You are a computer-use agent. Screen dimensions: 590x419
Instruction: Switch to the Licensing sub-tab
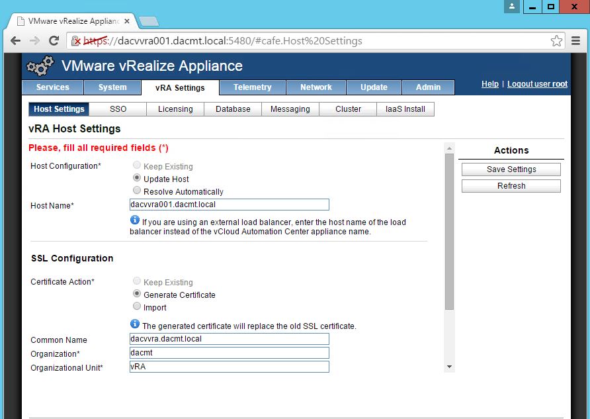pyautogui.click(x=175, y=109)
